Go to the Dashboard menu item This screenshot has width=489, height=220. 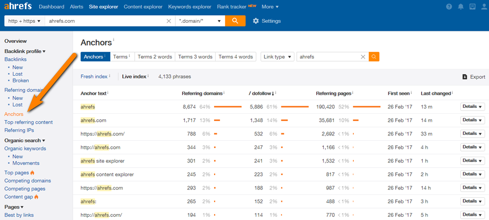[52, 7]
